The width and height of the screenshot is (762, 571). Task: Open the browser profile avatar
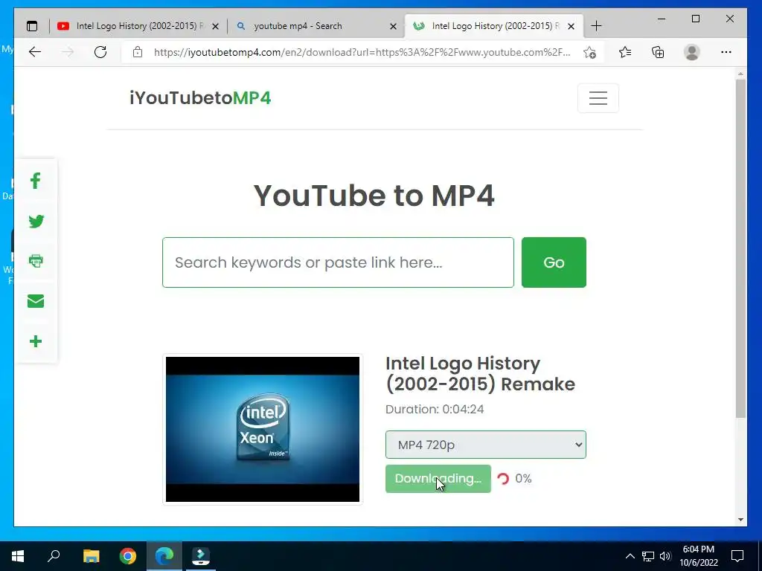[691, 52]
